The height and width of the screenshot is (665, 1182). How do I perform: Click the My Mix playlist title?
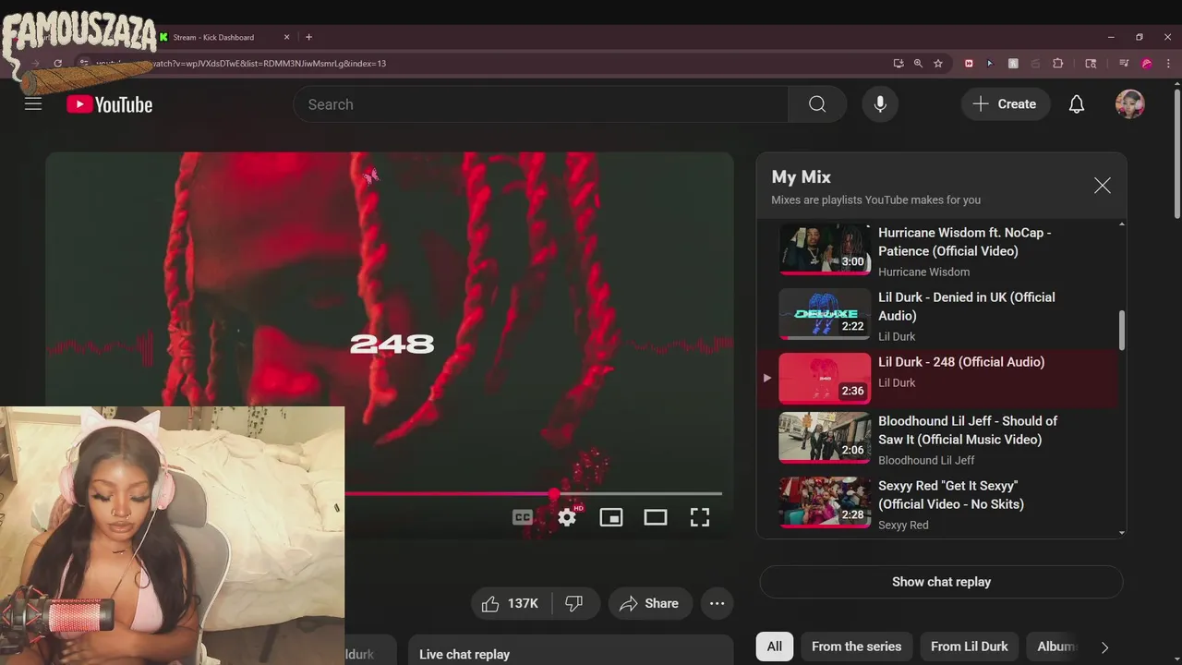pos(802,176)
